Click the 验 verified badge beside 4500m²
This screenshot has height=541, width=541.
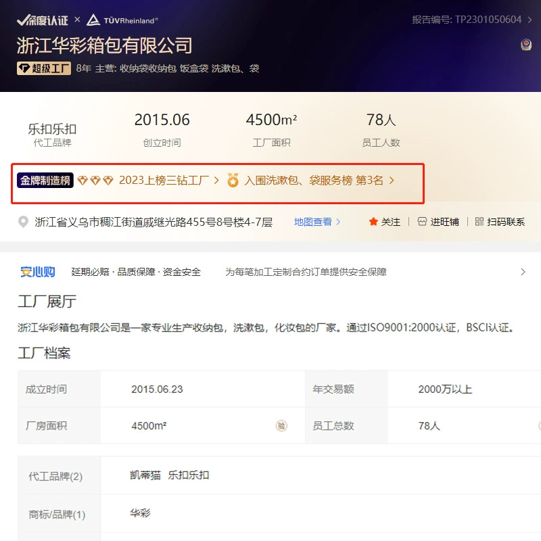tap(281, 426)
